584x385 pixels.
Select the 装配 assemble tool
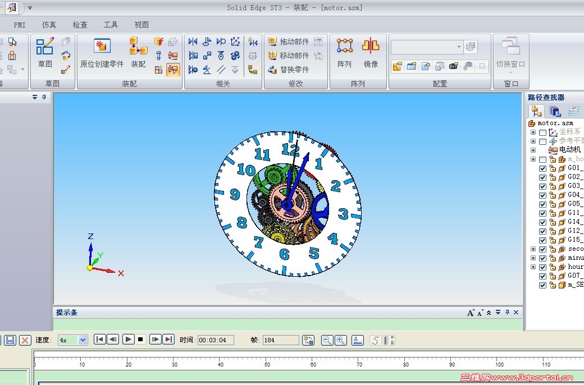tap(138, 52)
